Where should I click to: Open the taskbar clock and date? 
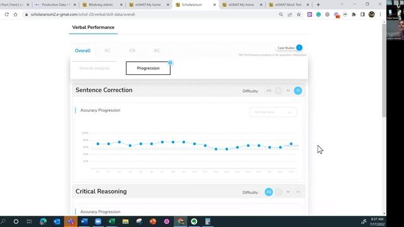[377, 221]
